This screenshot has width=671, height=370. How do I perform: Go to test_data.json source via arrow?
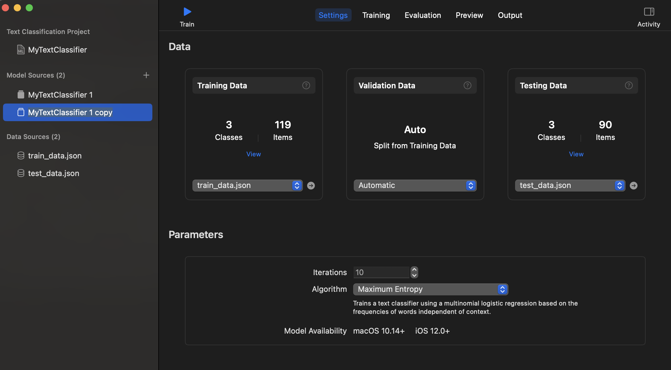pyautogui.click(x=633, y=186)
